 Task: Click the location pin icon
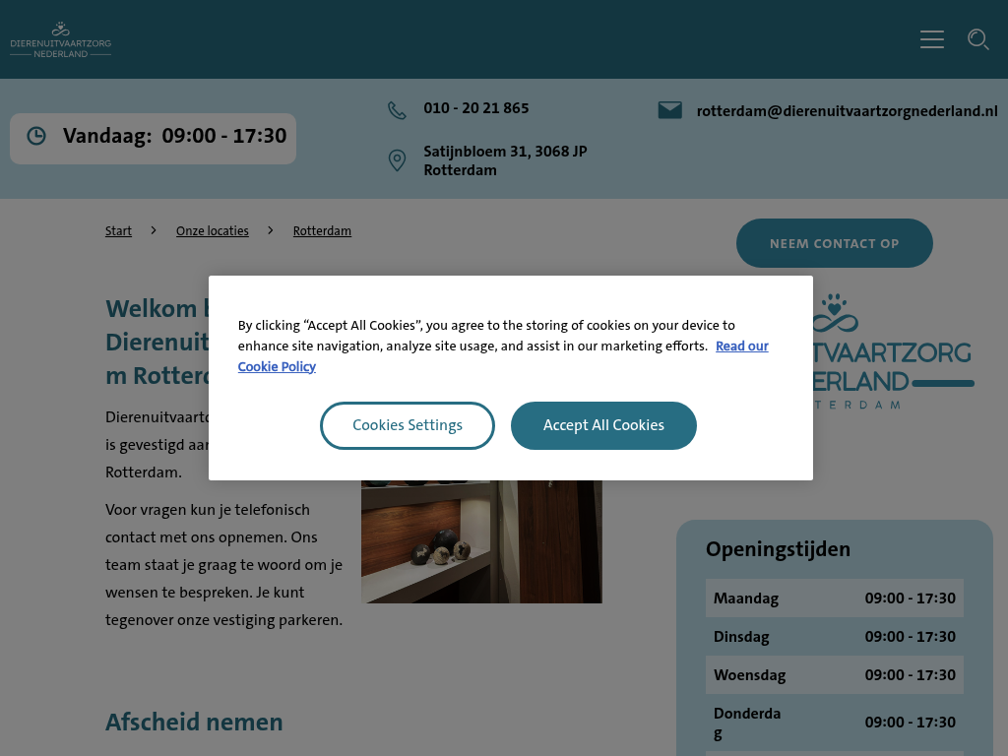pos(397,160)
